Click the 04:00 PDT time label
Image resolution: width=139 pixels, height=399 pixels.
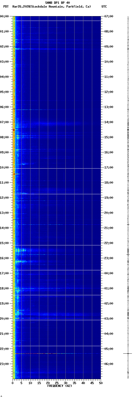click(x=4, y=77)
